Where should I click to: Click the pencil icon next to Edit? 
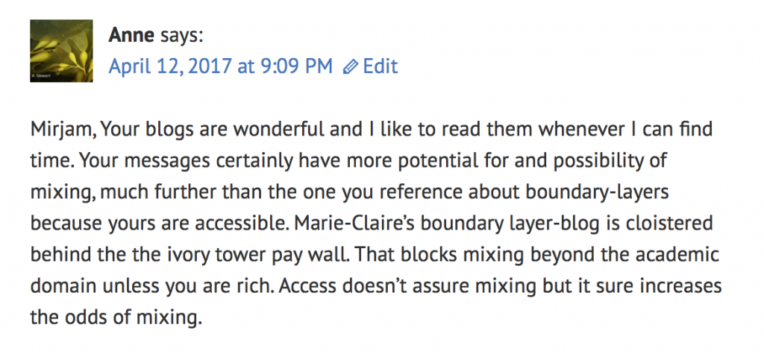click(x=350, y=67)
